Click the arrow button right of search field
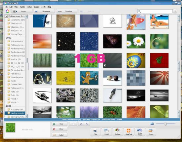The image size is (182, 142). point(175,11)
